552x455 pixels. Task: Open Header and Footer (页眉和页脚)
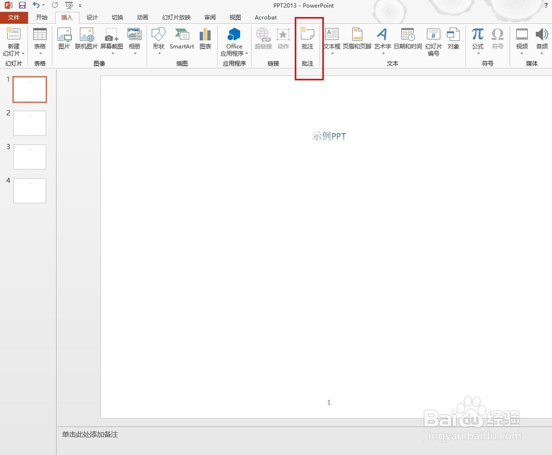click(x=357, y=34)
